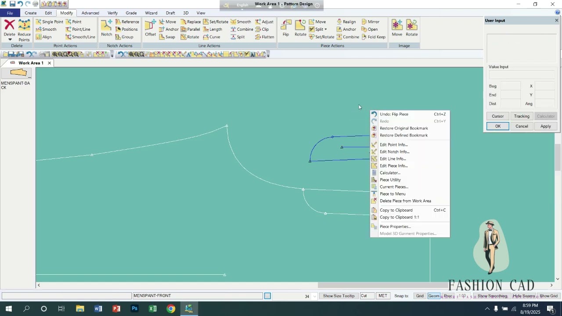The height and width of the screenshot is (316, 562).
Task: Select Delete Piece from Work Area
Action: (x=405, y=201)
